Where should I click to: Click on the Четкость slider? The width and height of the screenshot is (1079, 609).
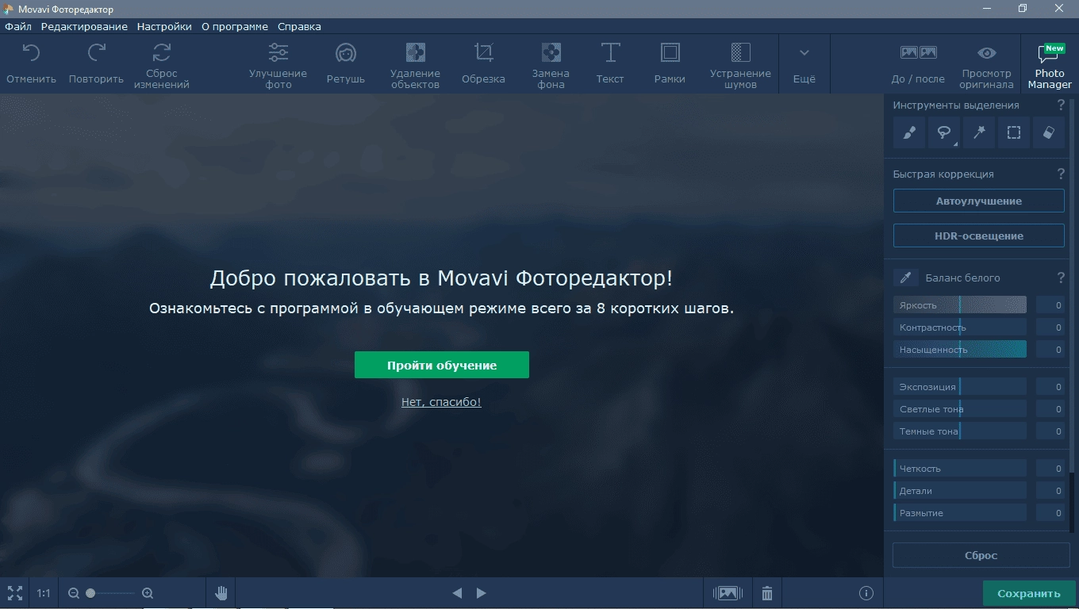(x=960, y=469)
